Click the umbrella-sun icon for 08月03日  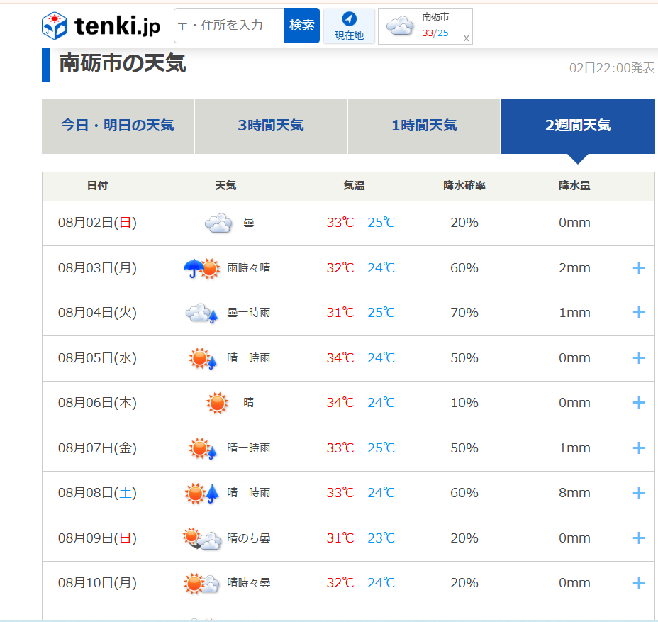(202, 269)
